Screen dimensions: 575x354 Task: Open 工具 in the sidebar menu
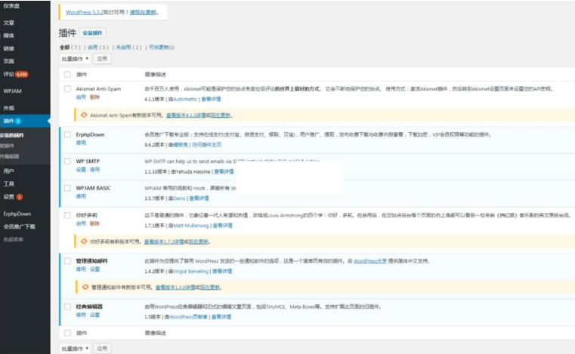pyautogui.click(x=9, y=184)
